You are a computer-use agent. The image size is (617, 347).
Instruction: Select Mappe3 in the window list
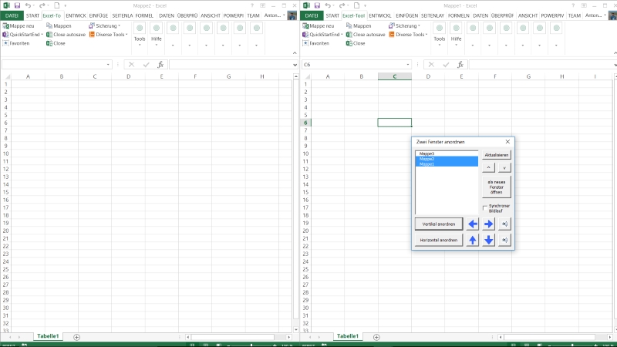coord(447,153)
